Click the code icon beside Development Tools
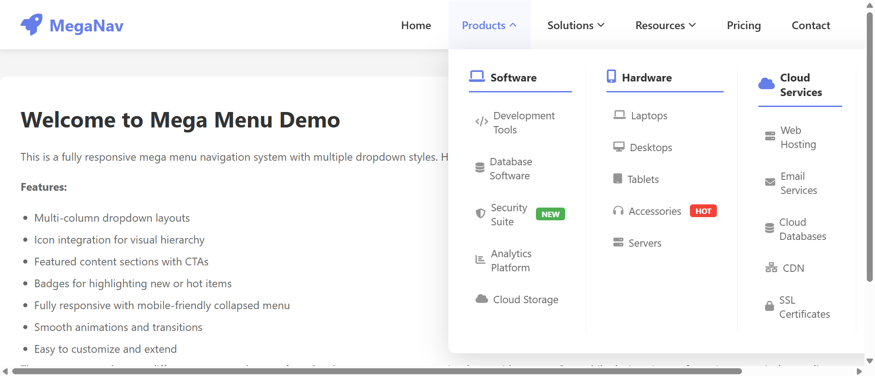 481,122
